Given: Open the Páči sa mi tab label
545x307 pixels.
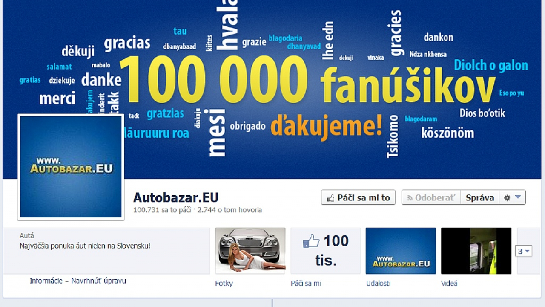Looking at the screenshot, I should pyautogui.click(x=306, y=283).
